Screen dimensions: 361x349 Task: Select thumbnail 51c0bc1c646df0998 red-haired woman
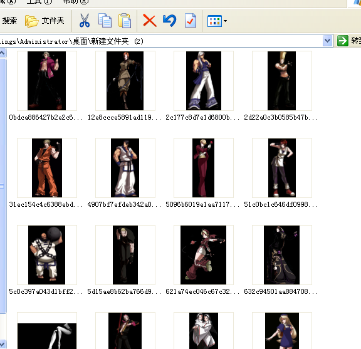[x=282, y=168]
